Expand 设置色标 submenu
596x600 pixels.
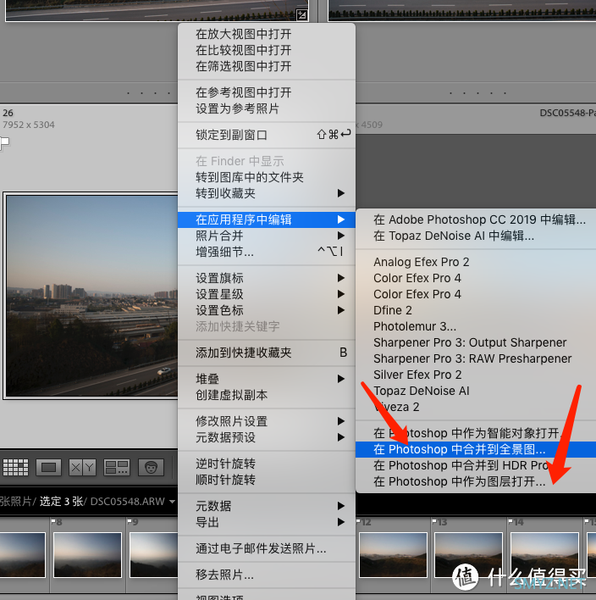point(267,310)
